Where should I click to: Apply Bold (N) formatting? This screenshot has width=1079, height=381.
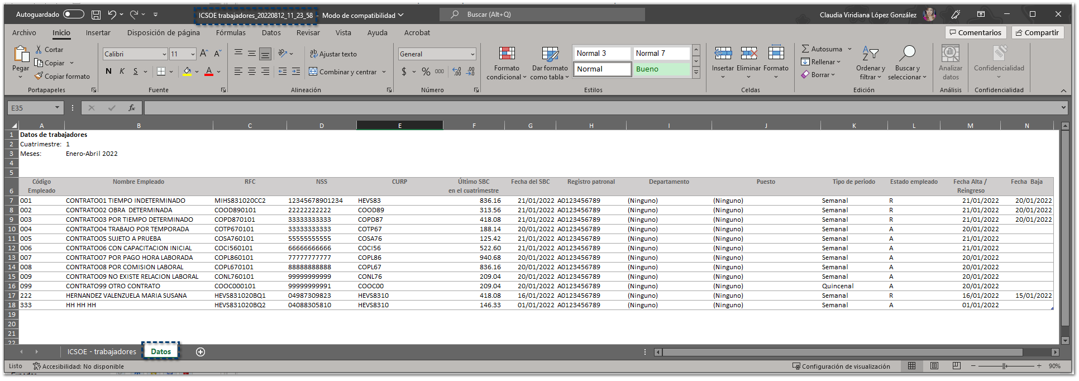[x=108, y=72]
